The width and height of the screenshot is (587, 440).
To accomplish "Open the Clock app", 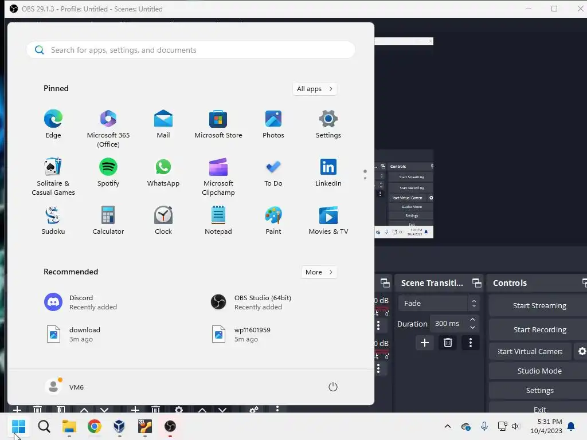I will point(163,221).
